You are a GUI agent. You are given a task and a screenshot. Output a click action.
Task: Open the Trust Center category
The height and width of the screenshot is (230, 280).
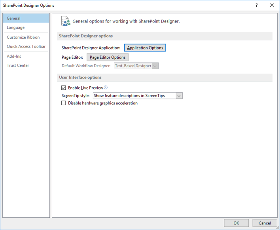tap(26, 65)
